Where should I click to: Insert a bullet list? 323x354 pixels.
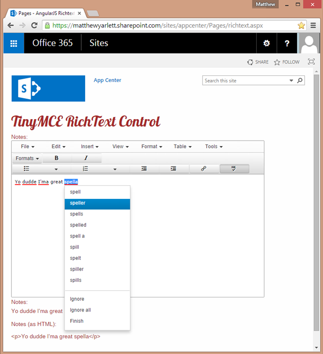[26, 169]
